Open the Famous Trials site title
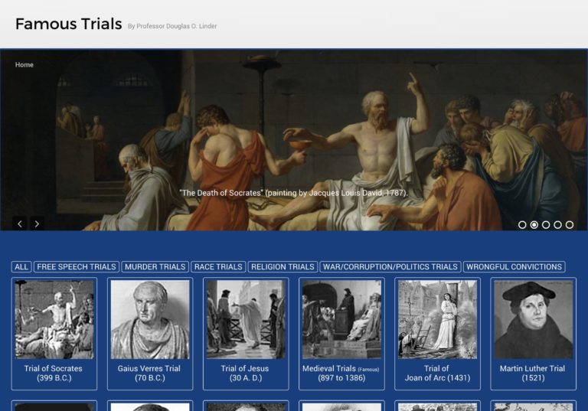 (x=69, y=24)
